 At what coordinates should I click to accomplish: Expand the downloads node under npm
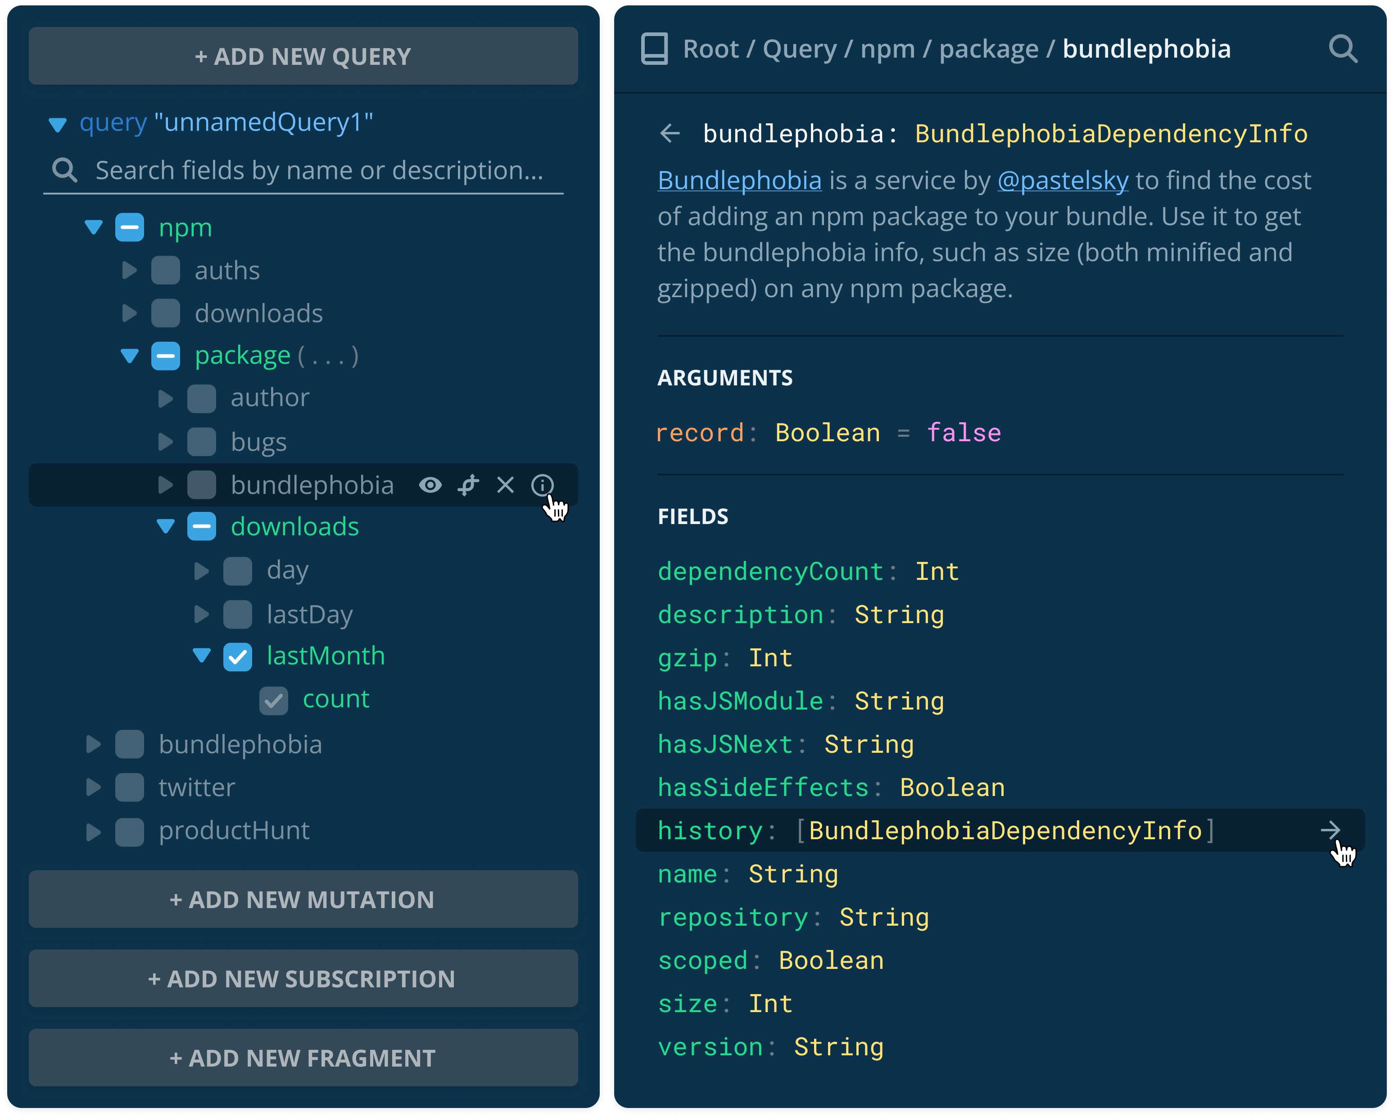pyautogui.click(x=129, y=313)
